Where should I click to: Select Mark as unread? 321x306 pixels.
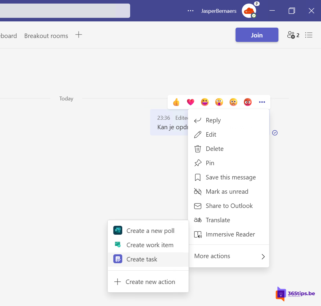click(x=229, y=192)
